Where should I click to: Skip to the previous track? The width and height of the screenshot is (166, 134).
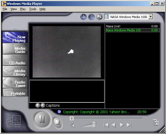(x=106, y=125)
